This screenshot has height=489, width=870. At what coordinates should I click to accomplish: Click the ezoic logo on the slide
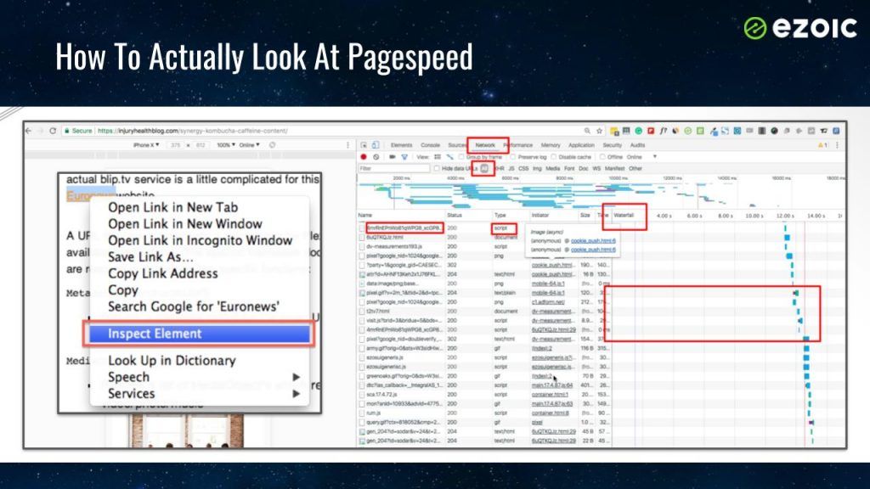800,28
